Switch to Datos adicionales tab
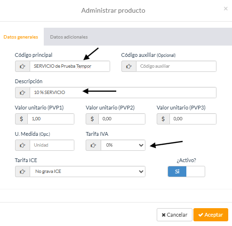Image resolution: width=232 pixels, height=226 pixels. click(69, 37)
